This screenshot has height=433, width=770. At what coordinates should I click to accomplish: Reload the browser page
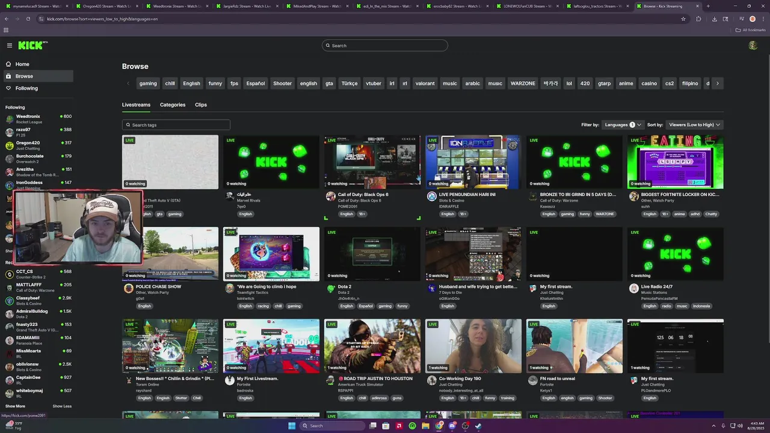click(28, 19)
